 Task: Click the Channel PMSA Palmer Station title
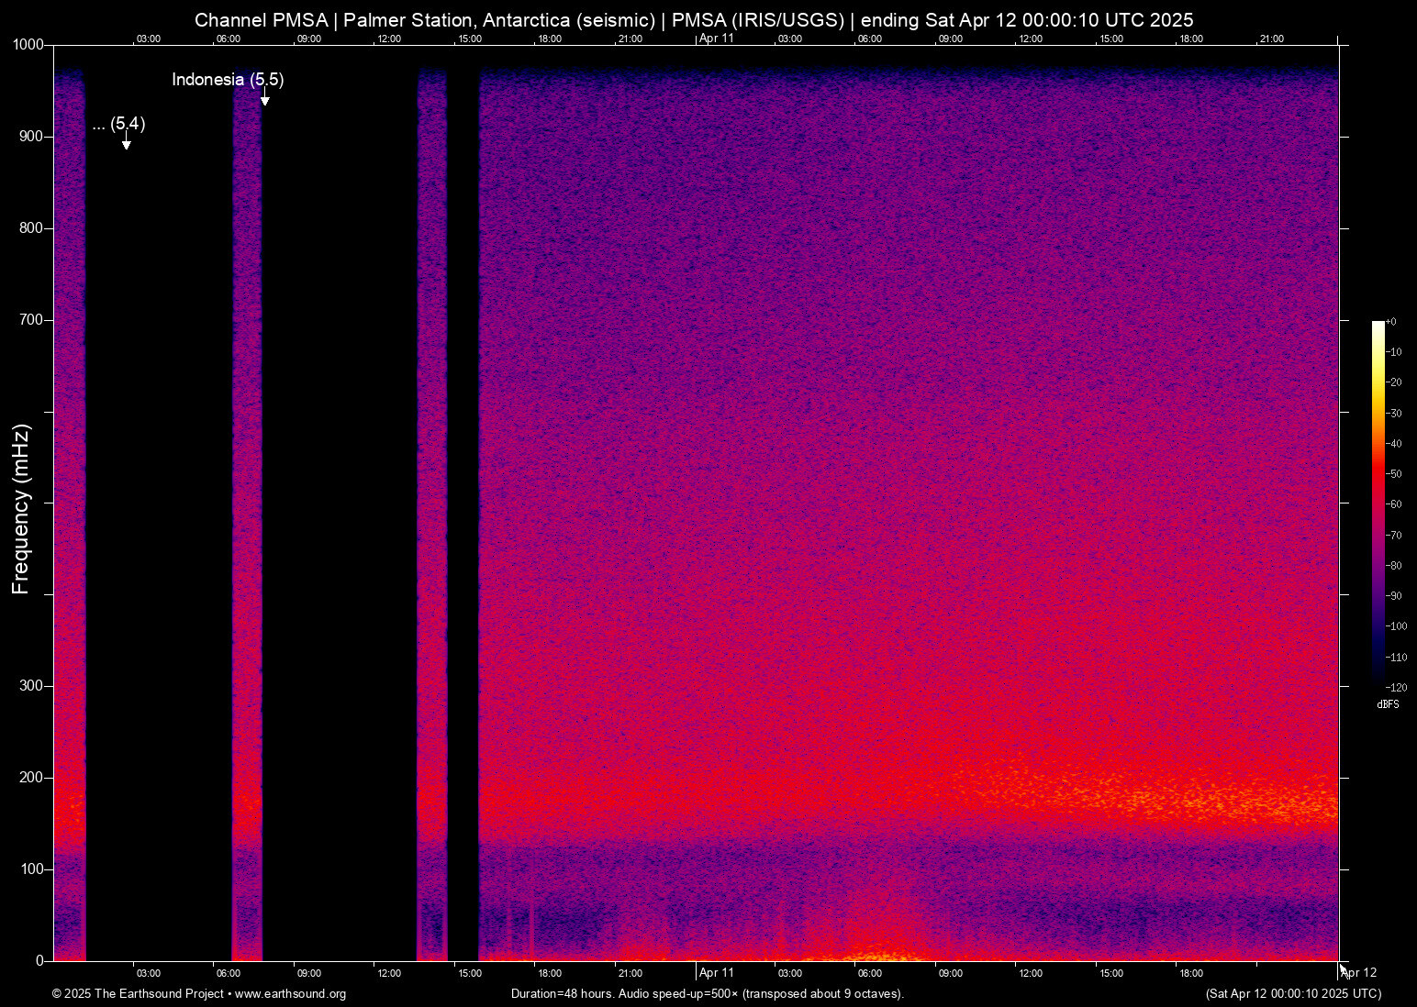(694, 20)
